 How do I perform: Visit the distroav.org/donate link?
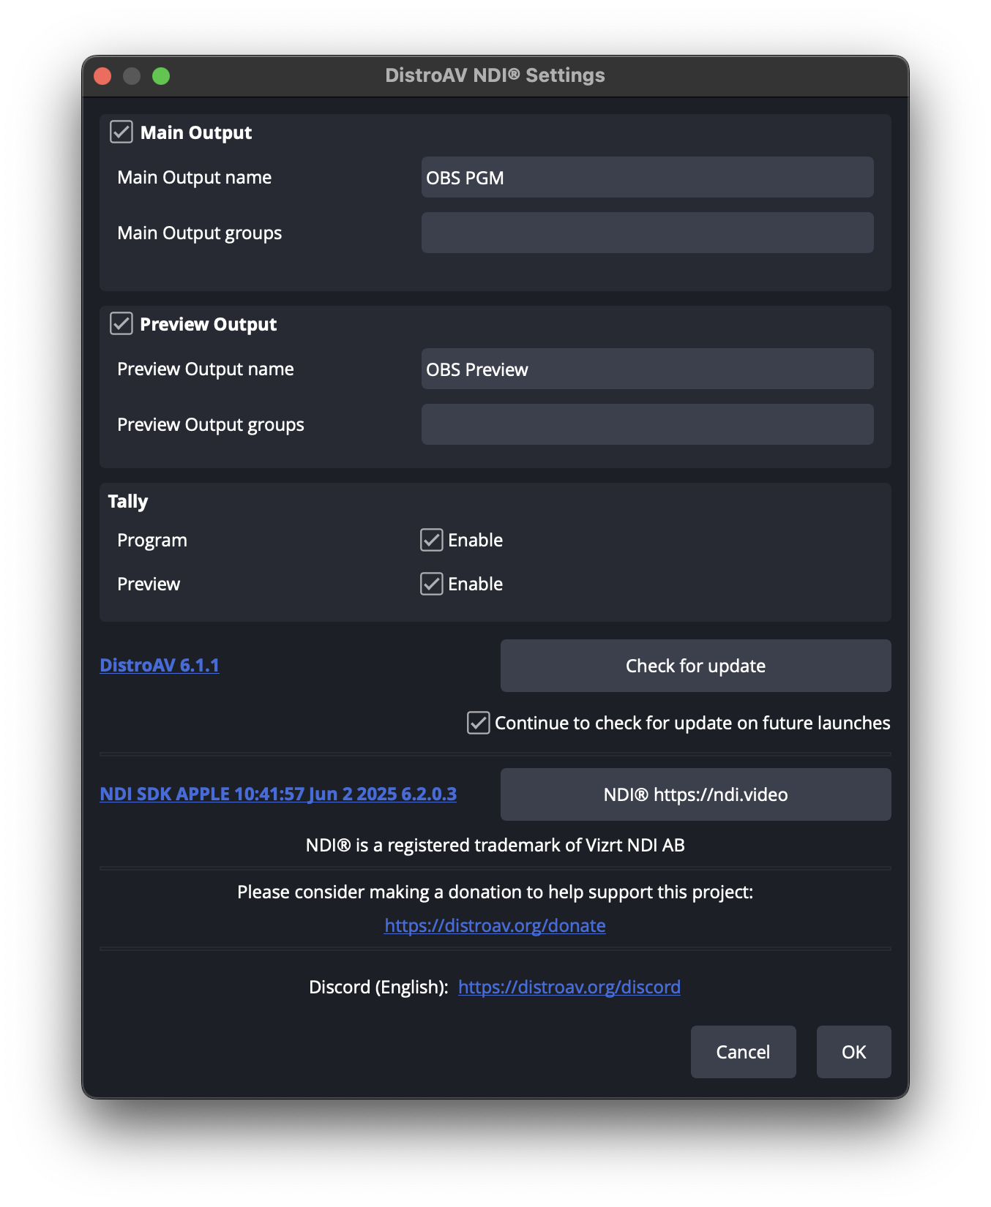point(495,925)
